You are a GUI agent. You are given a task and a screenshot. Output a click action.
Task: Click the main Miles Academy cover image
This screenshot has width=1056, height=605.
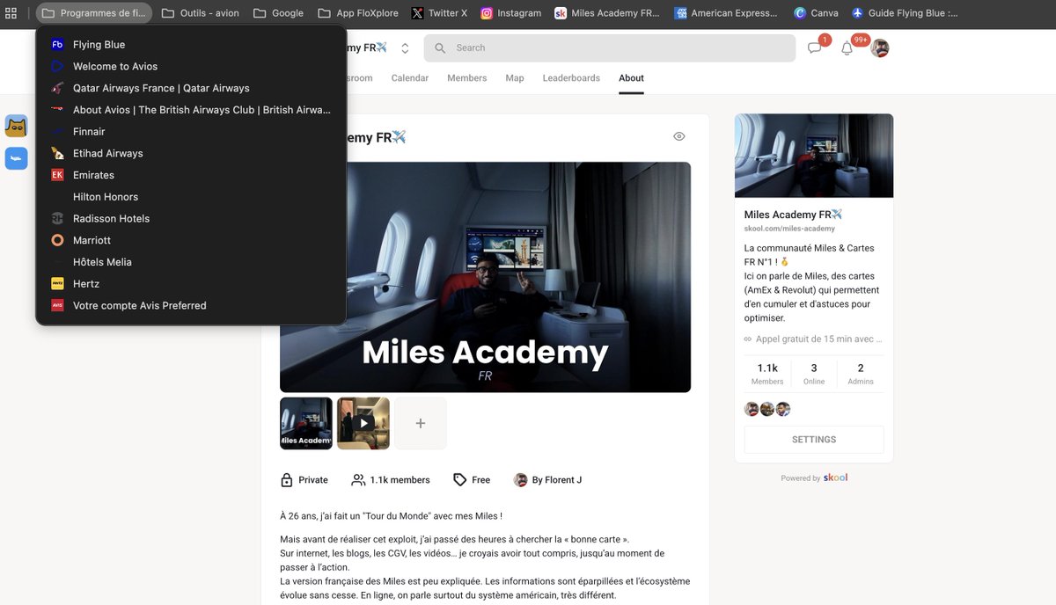pos(485,277)
